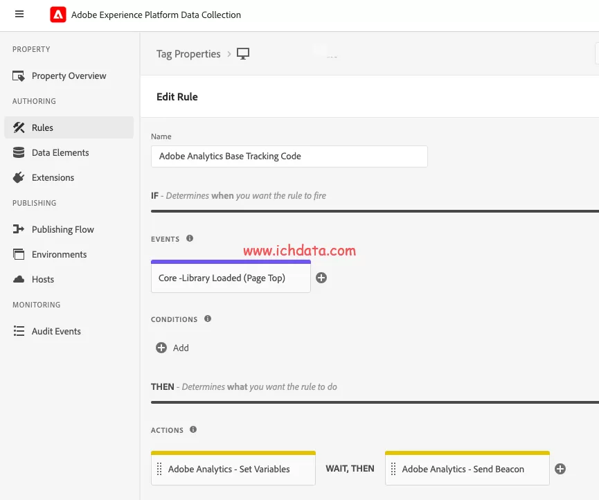This screenshot has height=500, width=599.
Task: Click the red Adobe logo icon
Action: click(x=58, y=15)
